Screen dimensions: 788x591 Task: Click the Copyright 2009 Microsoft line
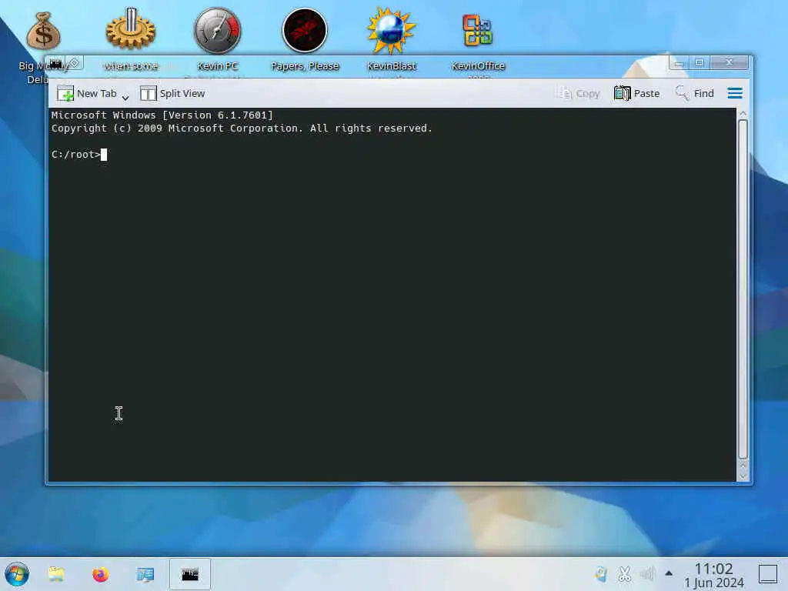pos(242,129)
